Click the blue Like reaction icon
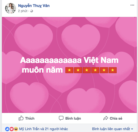 [7, 129]
